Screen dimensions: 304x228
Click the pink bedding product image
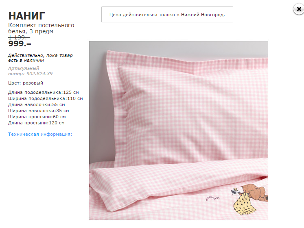click(x=179, y=130)
